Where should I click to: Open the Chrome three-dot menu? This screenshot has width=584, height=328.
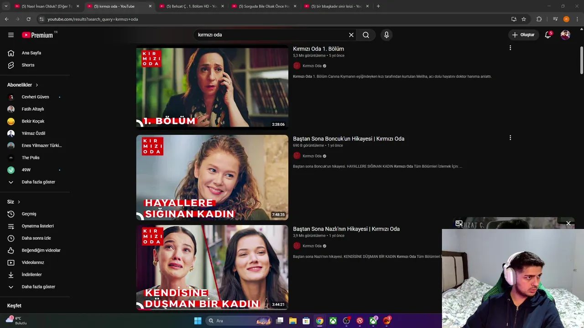point(578,19)
